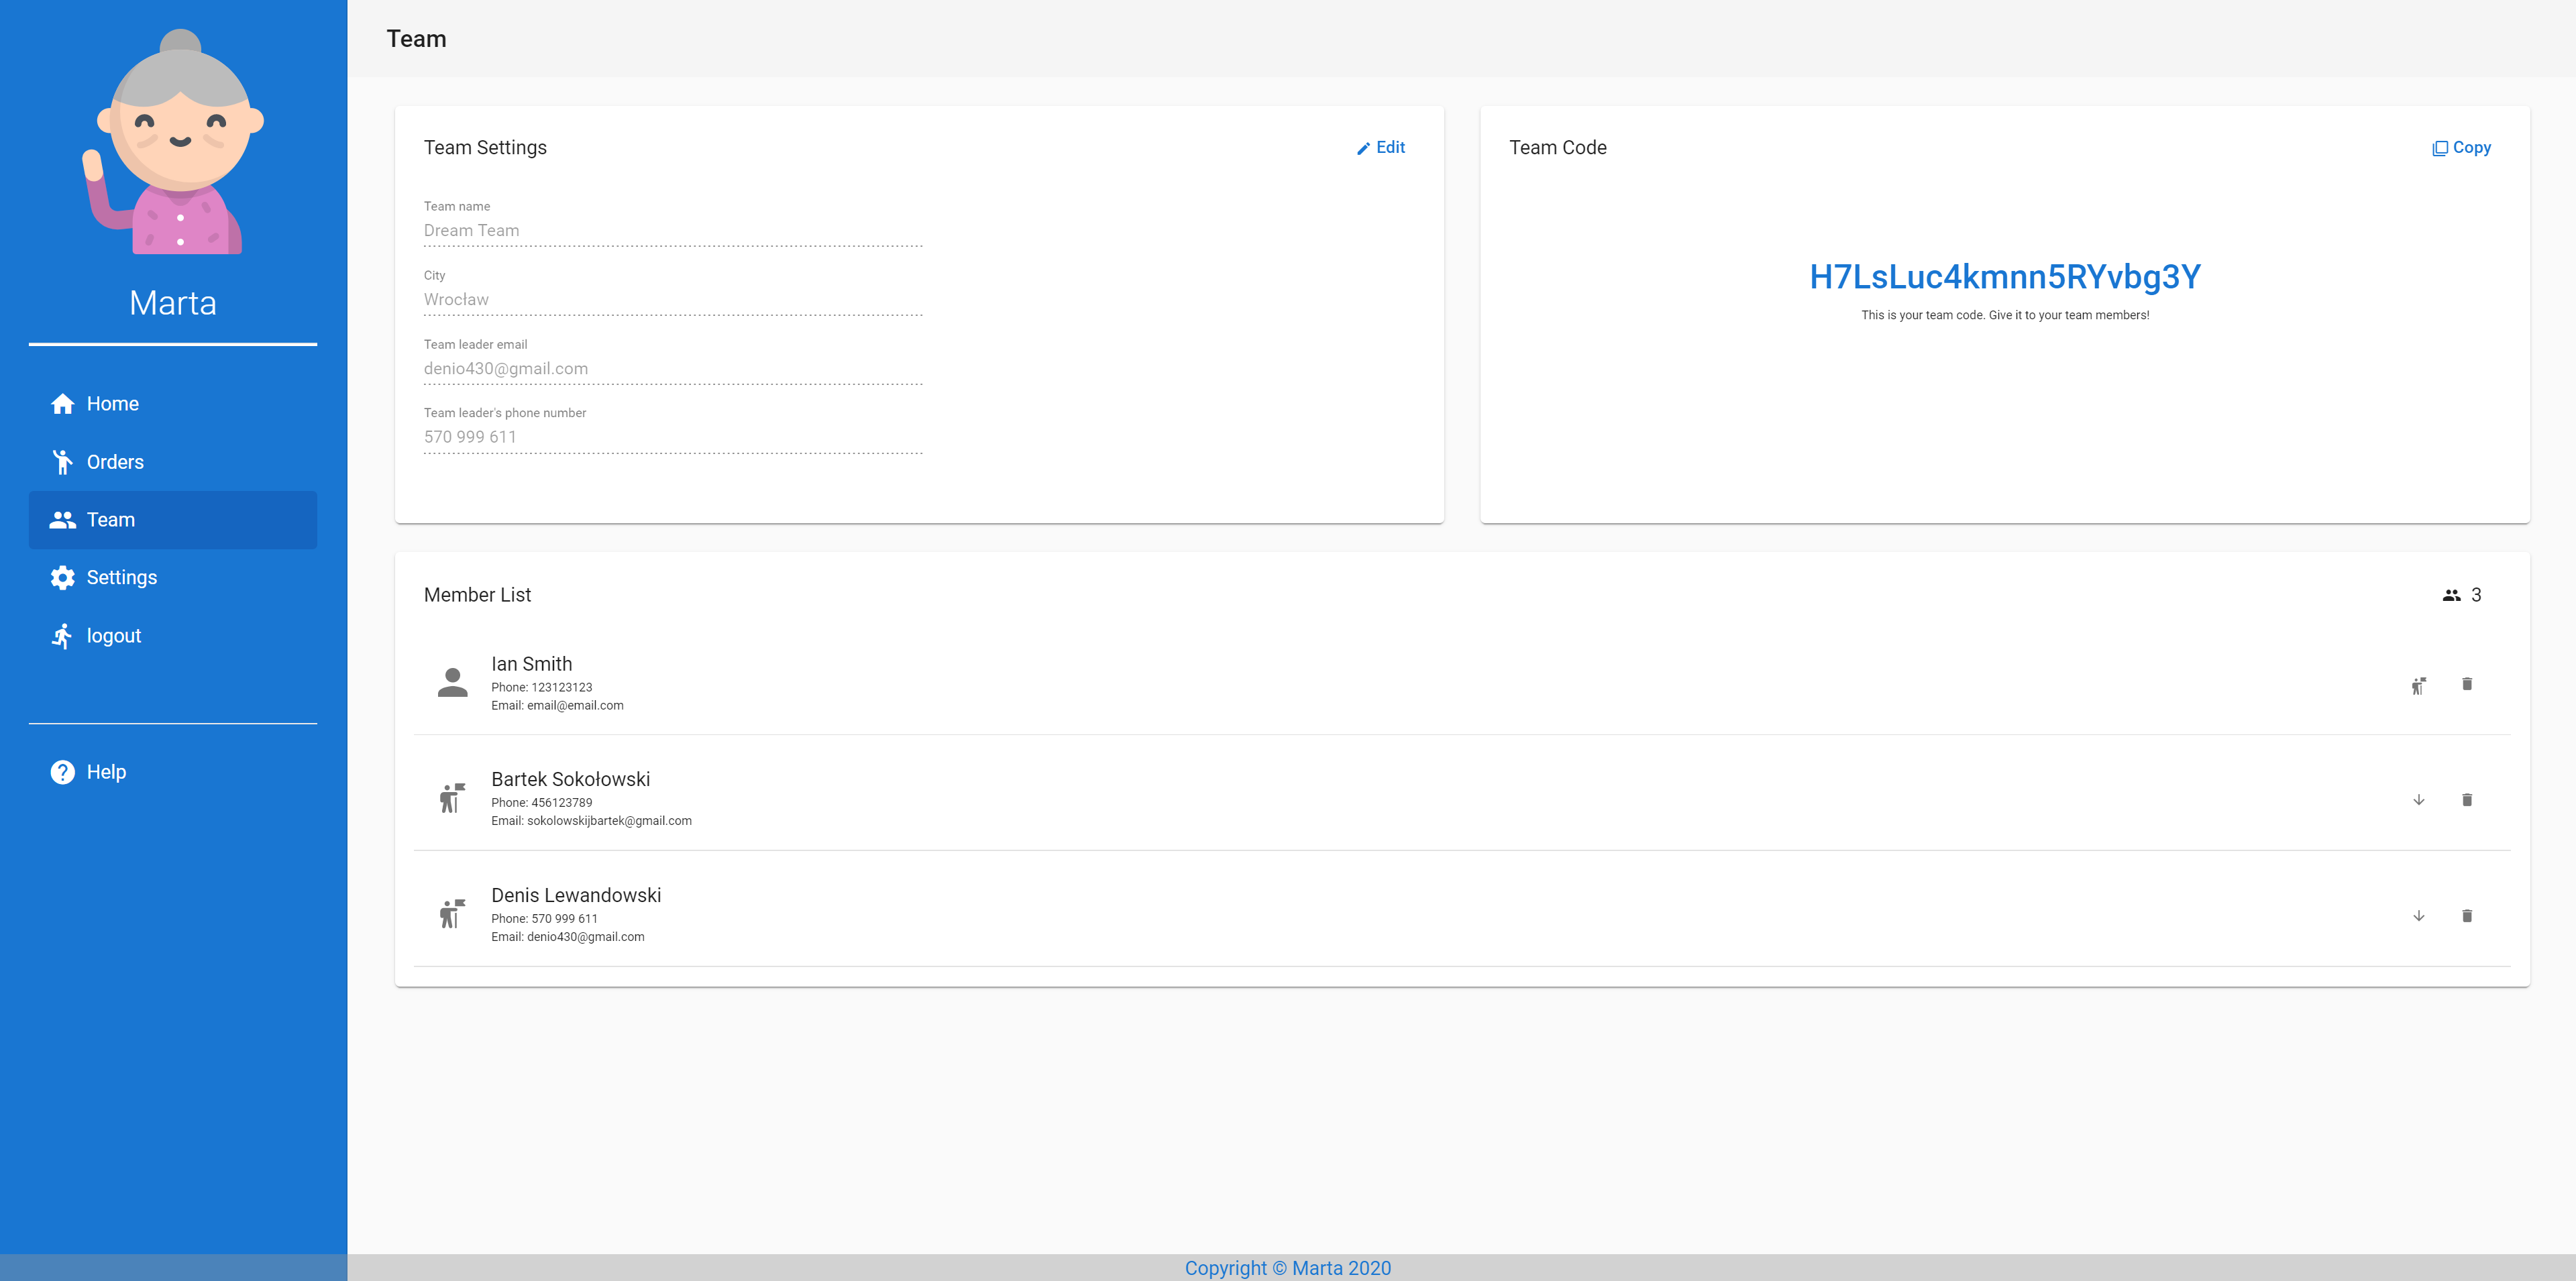Demote Denis Lewandowski with the down arrow
Image resolution: width=2576 pixels, height=1281 pixels.
pyautogui.click(x=2418, y=916)
